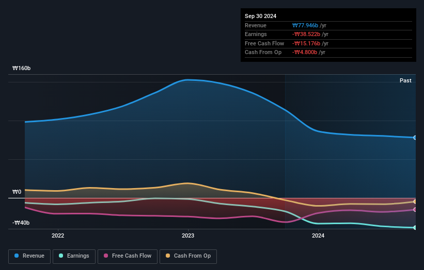Click the 2023 x-axis label

(x=188, y=235)
